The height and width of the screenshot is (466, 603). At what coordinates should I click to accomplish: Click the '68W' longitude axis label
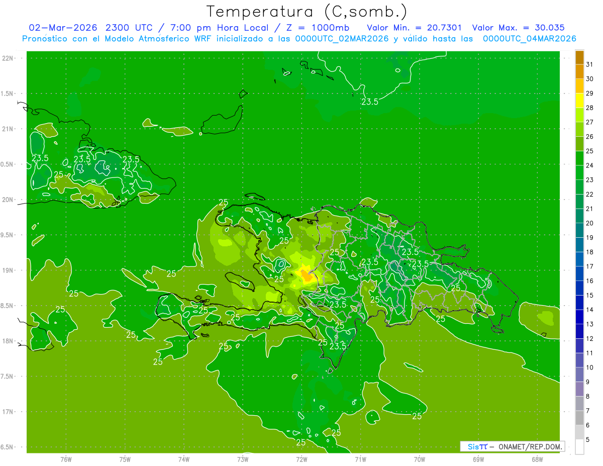537,459
